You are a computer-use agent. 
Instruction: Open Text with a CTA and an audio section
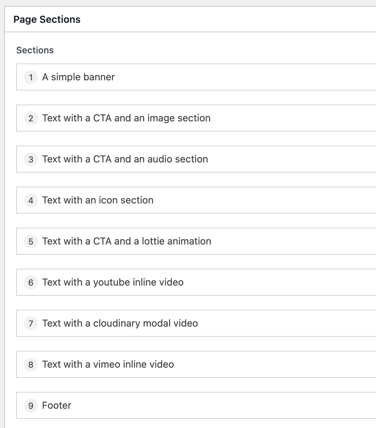click(125, 159)
